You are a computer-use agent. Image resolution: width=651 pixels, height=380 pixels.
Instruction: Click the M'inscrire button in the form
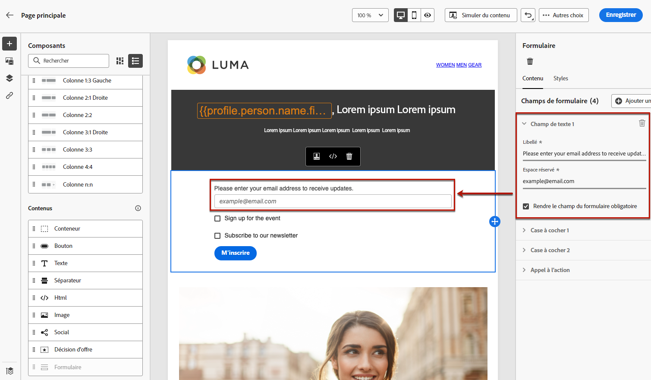pos(236,253)
